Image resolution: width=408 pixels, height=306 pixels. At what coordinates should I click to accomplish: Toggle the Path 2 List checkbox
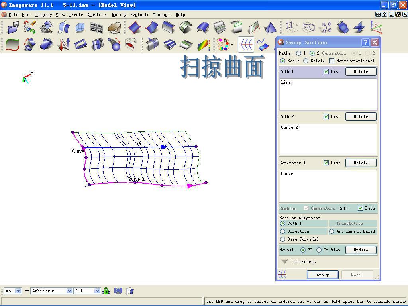[x=326, y=116]
